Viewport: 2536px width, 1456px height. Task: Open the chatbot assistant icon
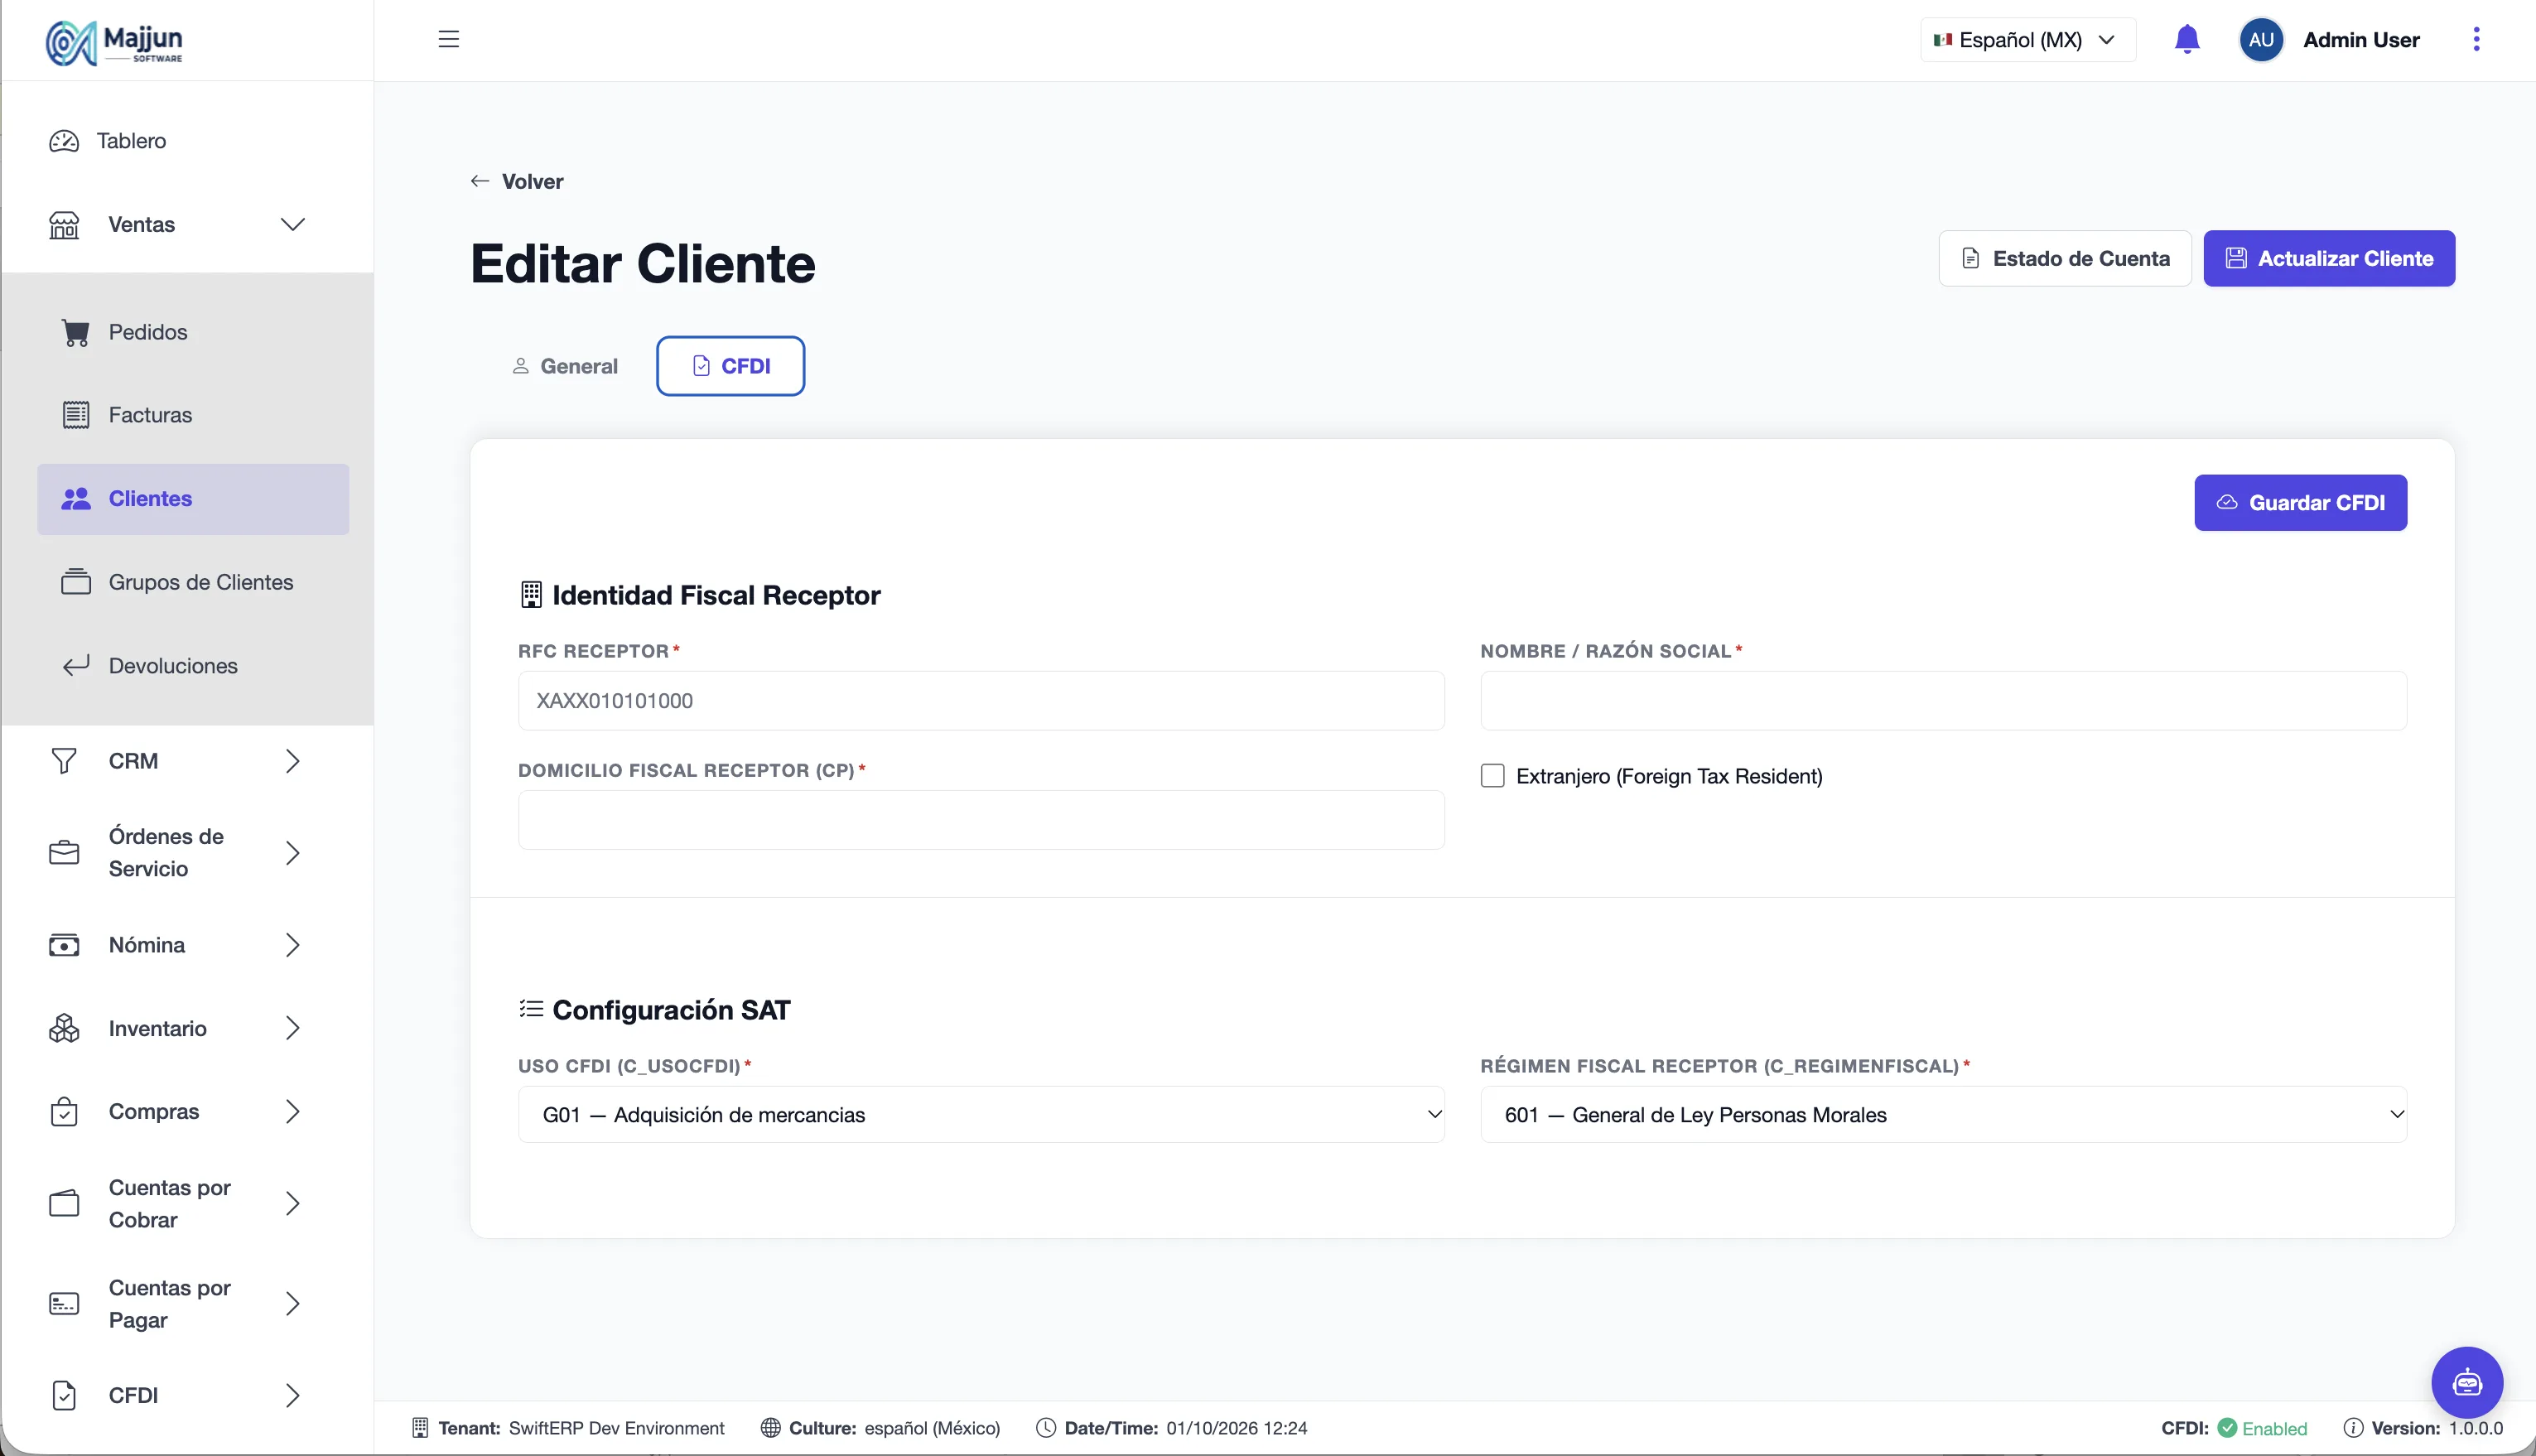point(2467,1383)
